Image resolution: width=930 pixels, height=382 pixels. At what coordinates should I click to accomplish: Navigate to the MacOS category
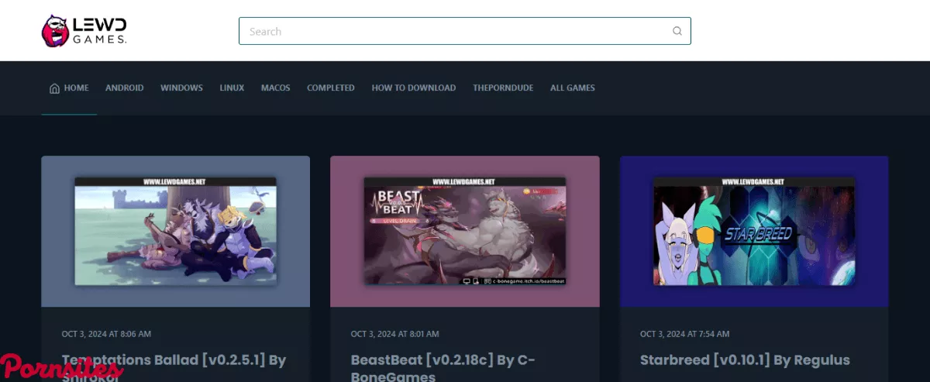pyautogui.click(x=275, y=88)
